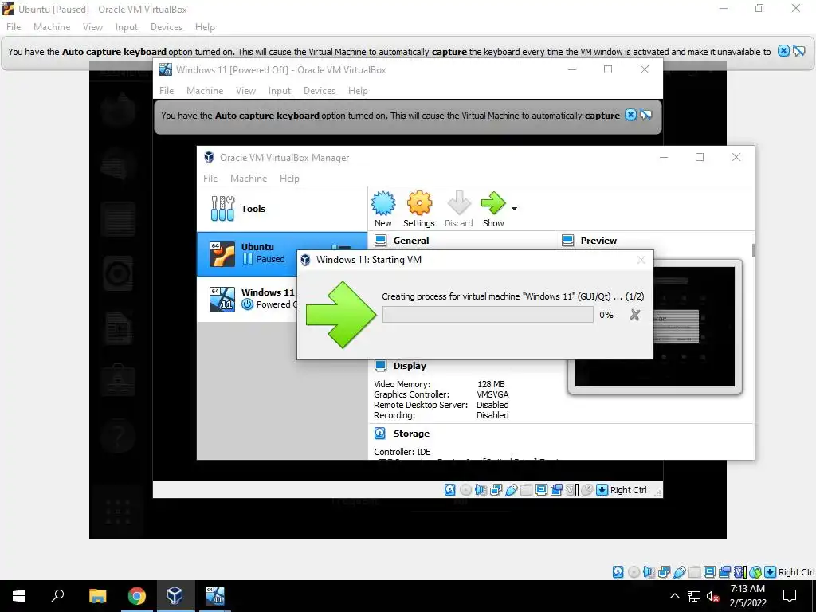
Task: Open Input menu in Ubuntu VM window
Action: pos(127,27)
